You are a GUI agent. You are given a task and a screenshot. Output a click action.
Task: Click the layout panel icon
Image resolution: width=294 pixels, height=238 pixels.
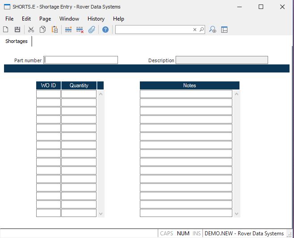click(224, 30)
